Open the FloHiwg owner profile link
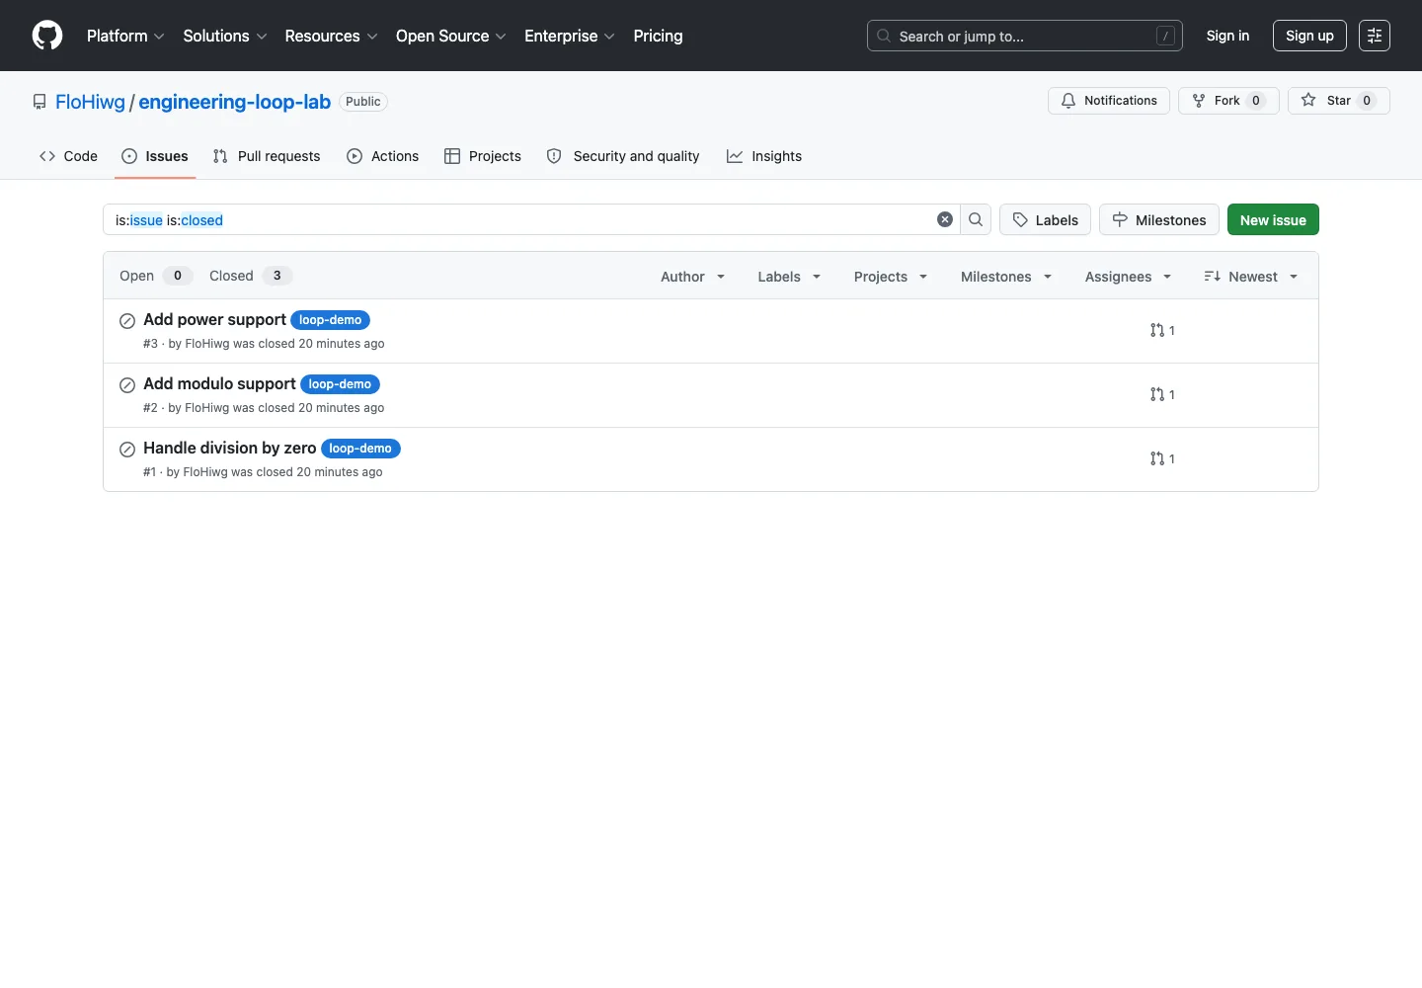The image size is (1422, 988). pyautogui.click(x=90, y=102)
